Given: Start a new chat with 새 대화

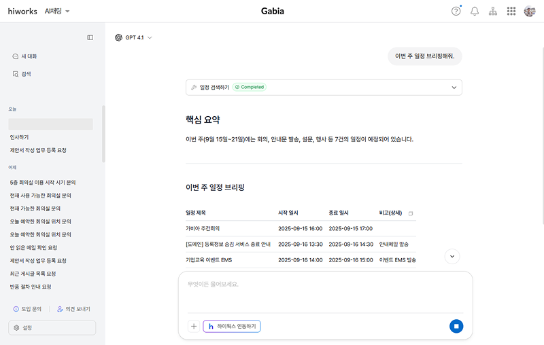Looking at the screenshot, I should pos(29,56).
